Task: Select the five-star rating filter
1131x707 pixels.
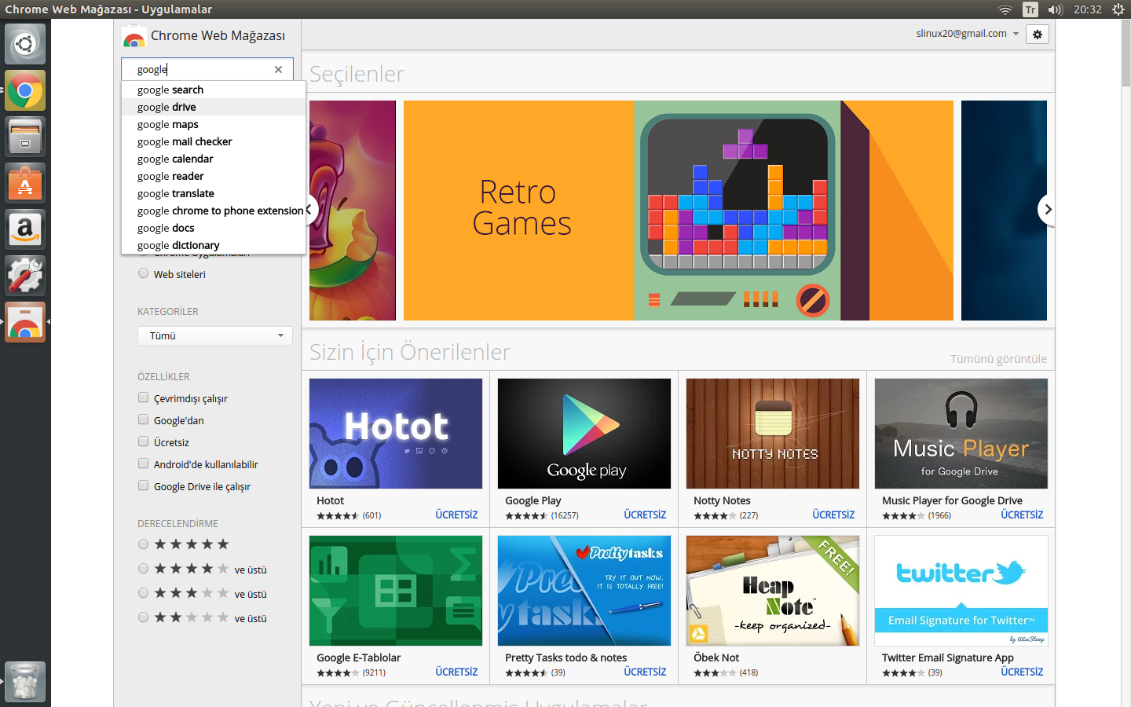Action: click(143, 544)
